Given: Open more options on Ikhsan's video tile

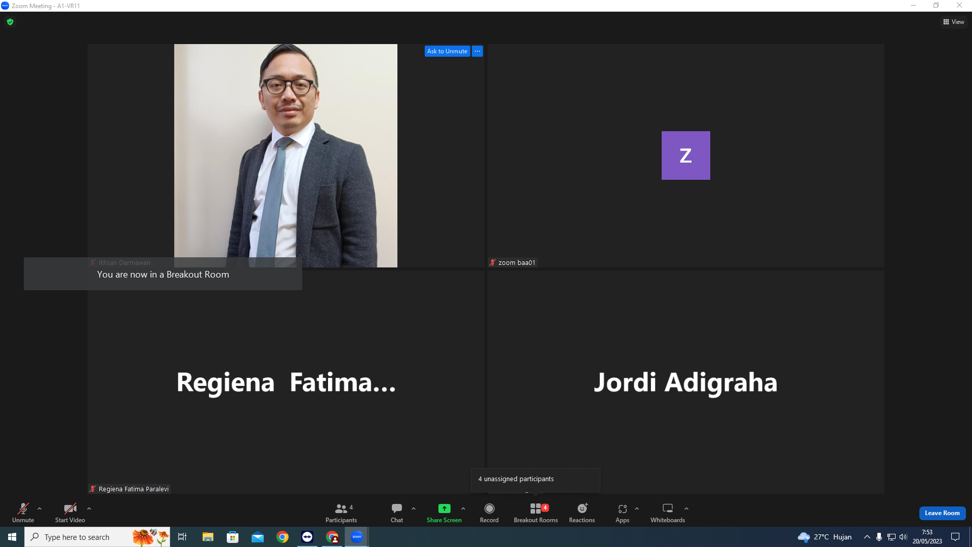Looking at the screenshot, I should click(x=477, y=51).
